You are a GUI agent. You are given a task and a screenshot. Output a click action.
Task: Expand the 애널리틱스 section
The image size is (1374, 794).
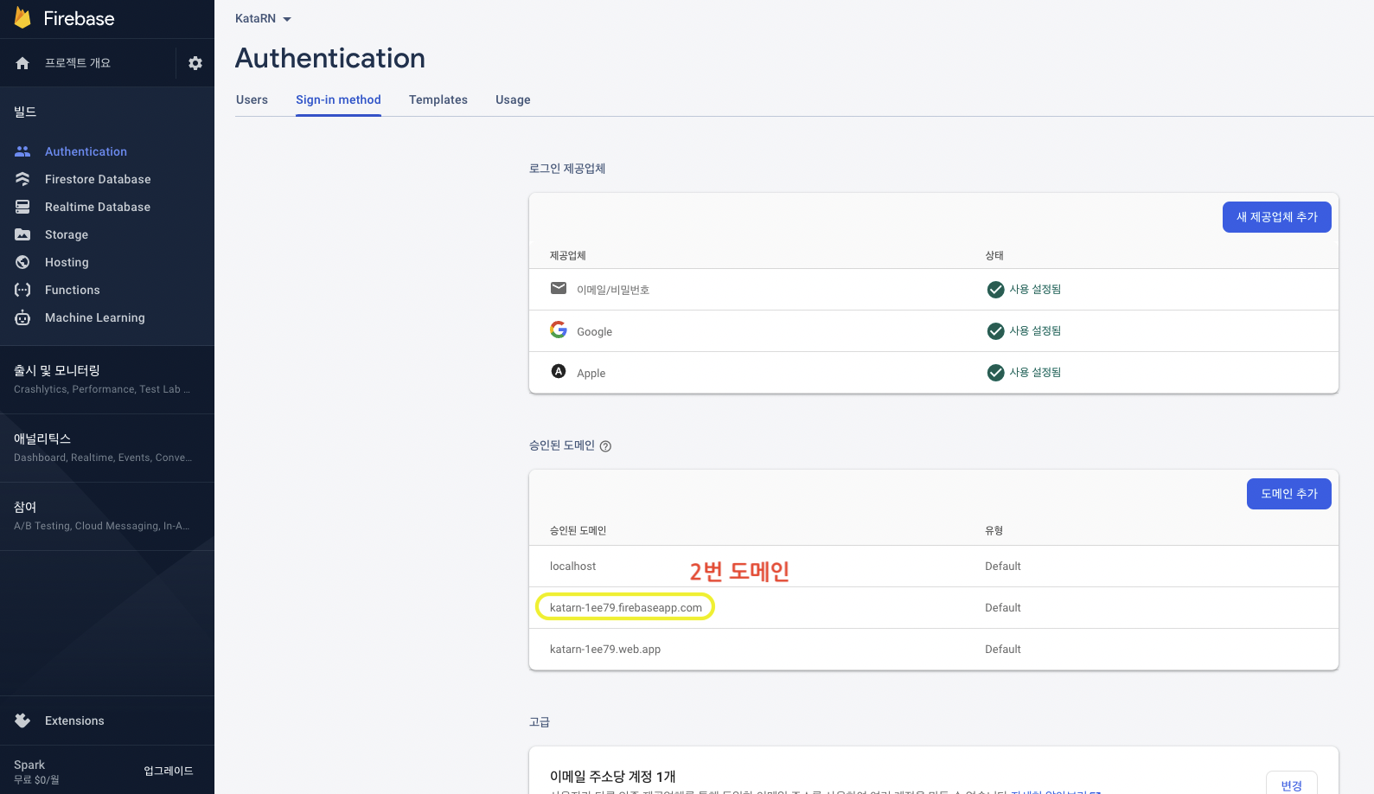107,447
